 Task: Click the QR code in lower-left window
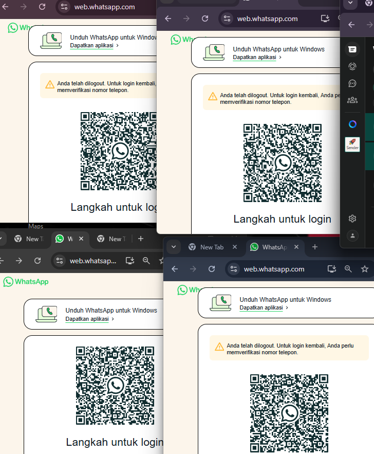tap(115, 386)
